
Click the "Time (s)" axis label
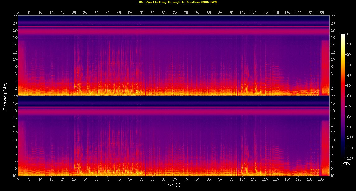point(173,185)
